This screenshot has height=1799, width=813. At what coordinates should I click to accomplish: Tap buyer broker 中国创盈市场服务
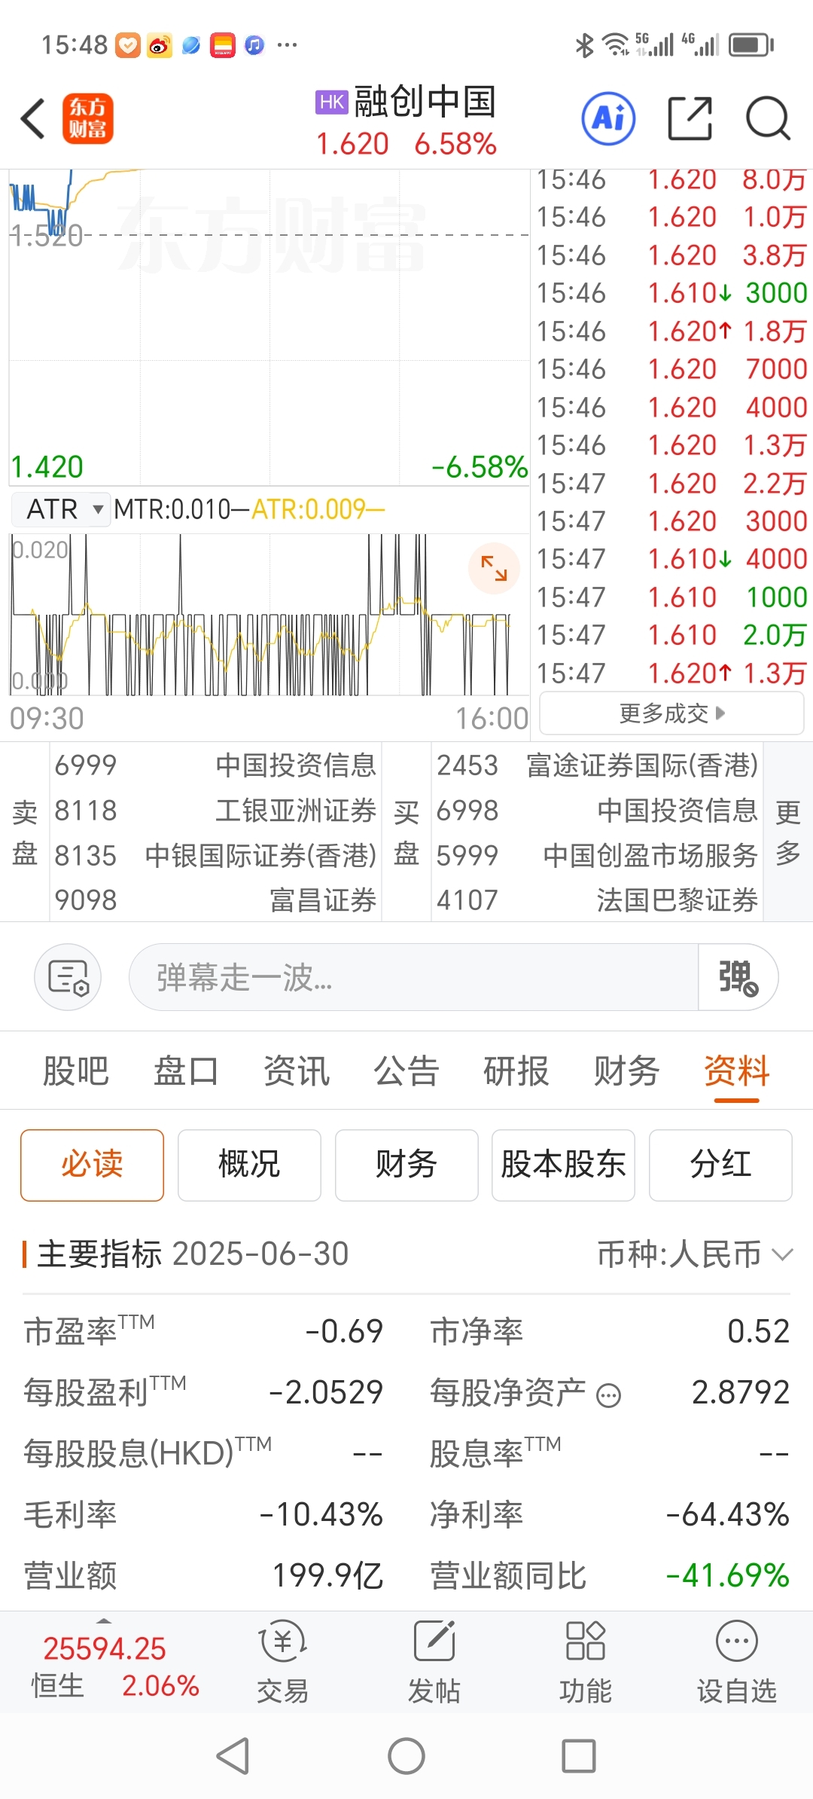(598, 855)
